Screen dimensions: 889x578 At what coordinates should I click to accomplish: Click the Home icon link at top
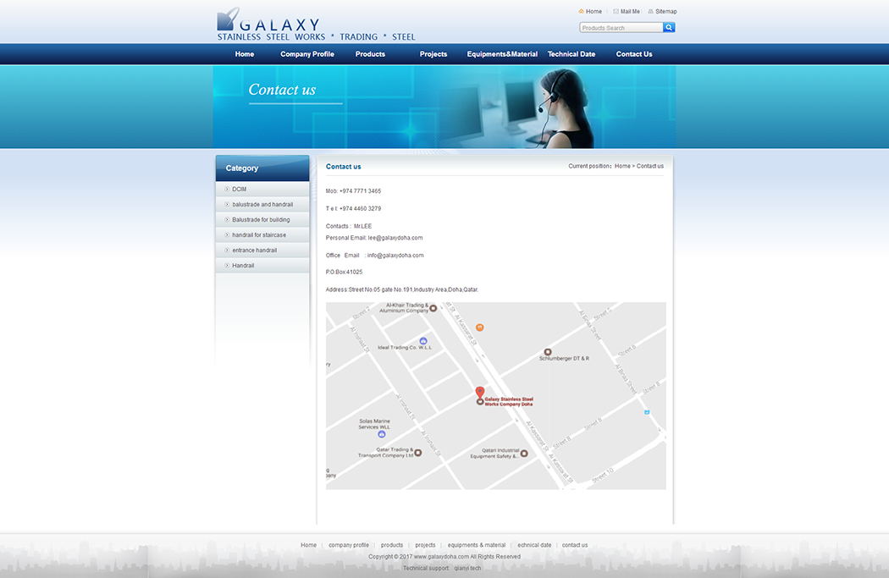click(x=590, y=12)
